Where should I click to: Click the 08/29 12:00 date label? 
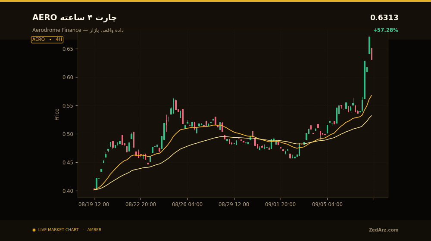point(234,204)
